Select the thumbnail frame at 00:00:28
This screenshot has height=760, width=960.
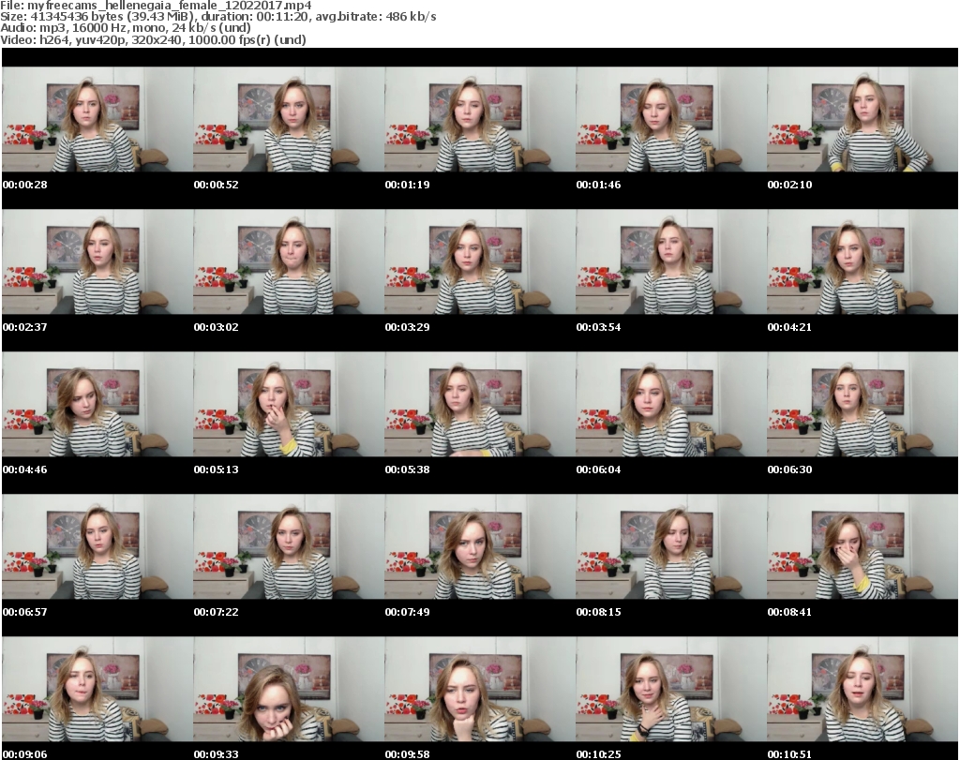(x=97, y=119)
